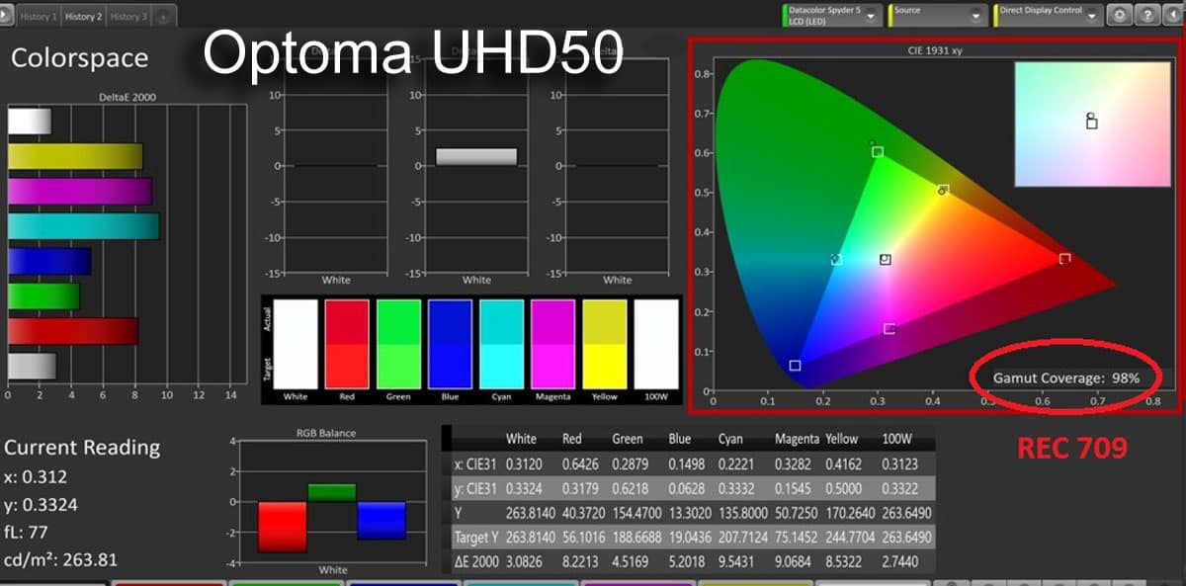Click the yellow bar in DeltaE 2000 chart
Screen dimensions: 1186x586
75,156
